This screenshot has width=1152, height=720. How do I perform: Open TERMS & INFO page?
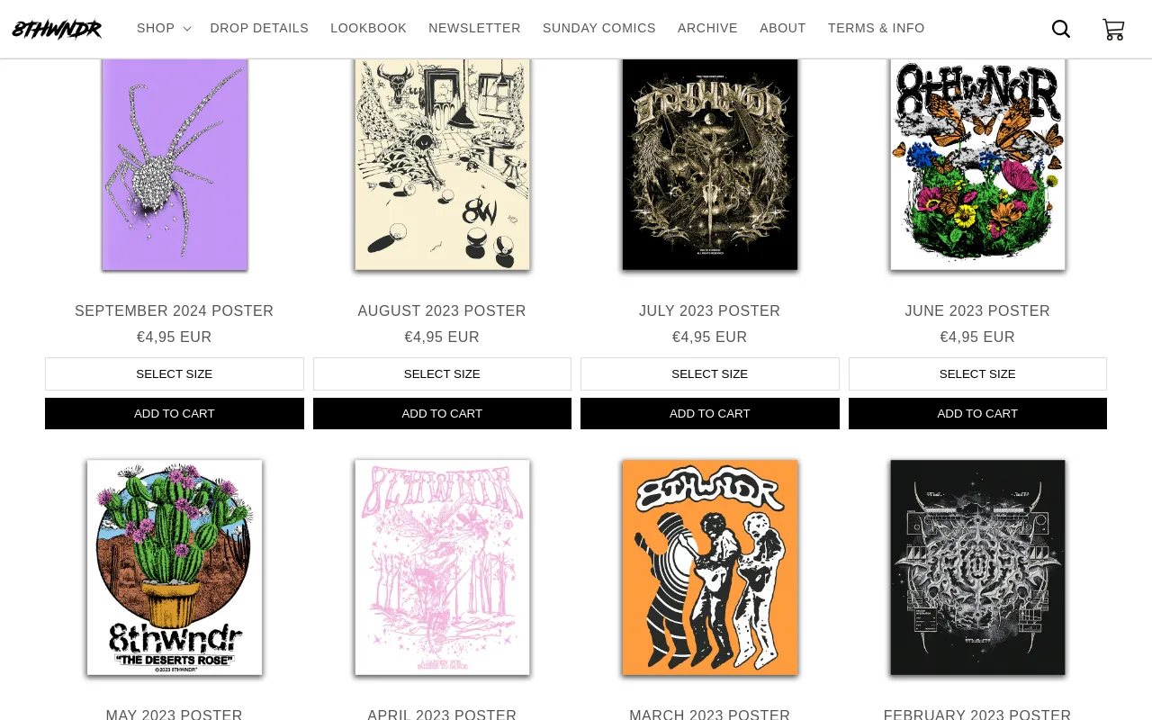(877, 28)
